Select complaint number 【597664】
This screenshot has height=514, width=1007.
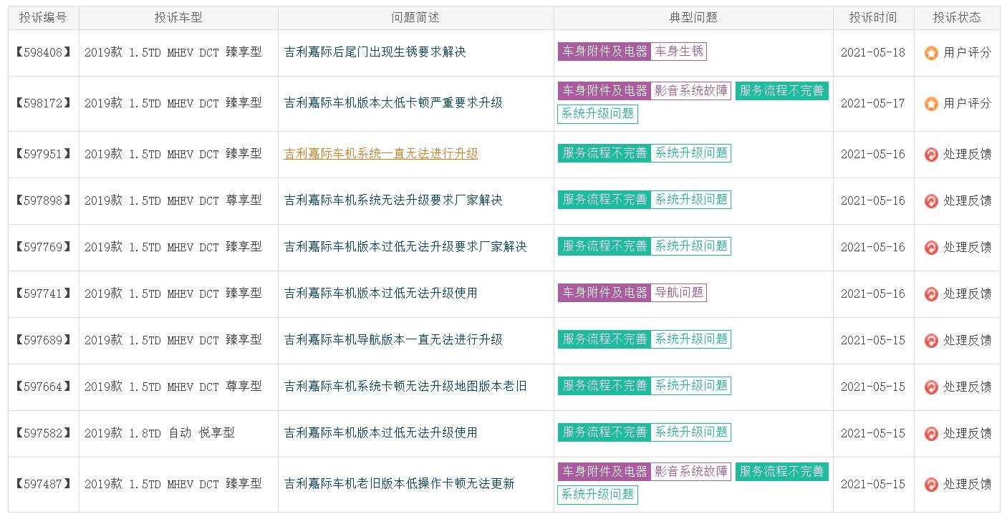tap(43, 387)
